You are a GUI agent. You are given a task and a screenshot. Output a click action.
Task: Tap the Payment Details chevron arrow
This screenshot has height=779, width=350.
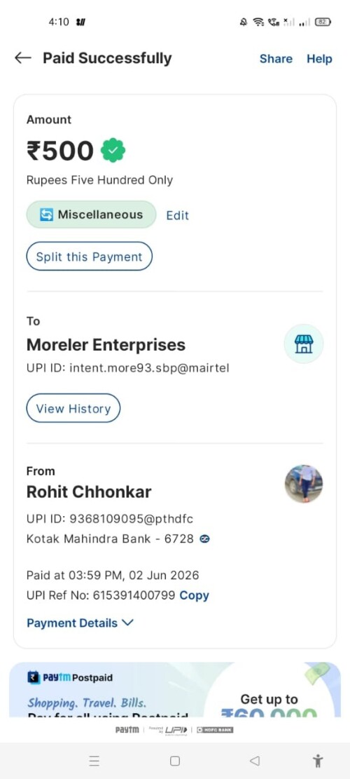pos(127,623)
